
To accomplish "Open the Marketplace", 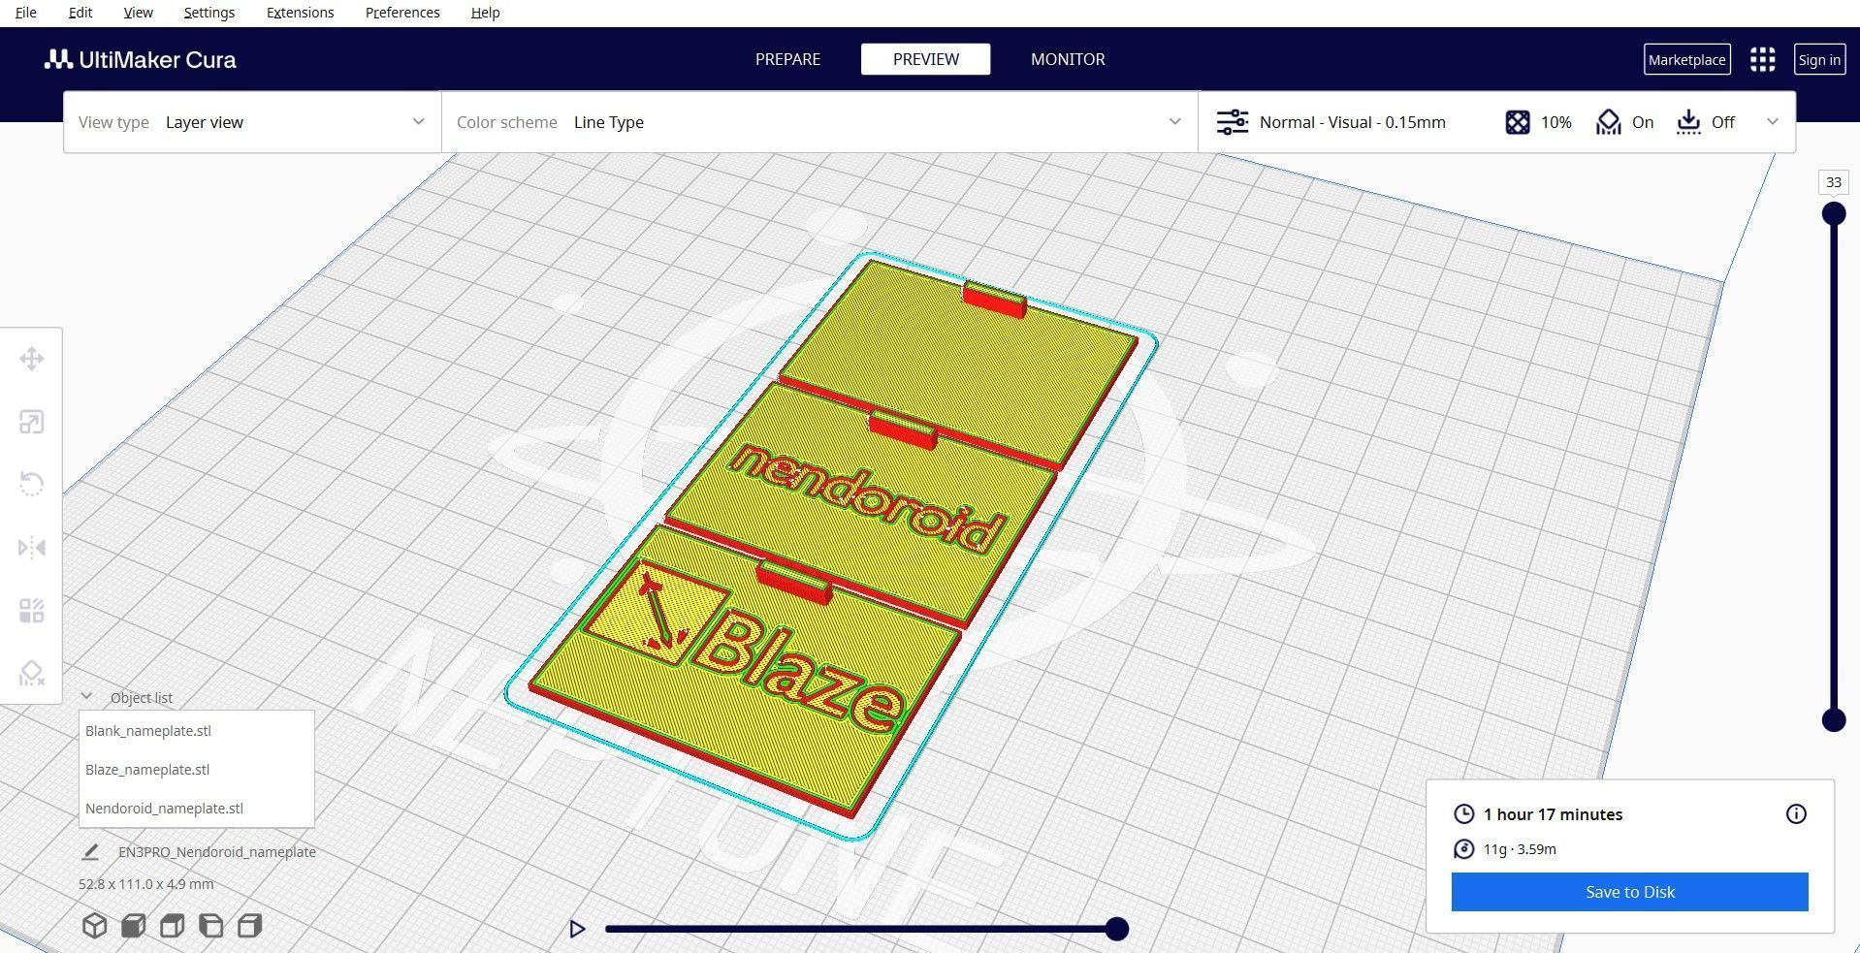I will (x=1686, y=59).
